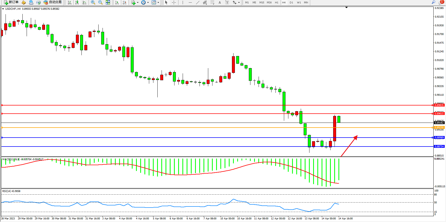Open the indicators list dropdown arrow
446x222 pixels.
pyautogui.click(x=138, y=2)
